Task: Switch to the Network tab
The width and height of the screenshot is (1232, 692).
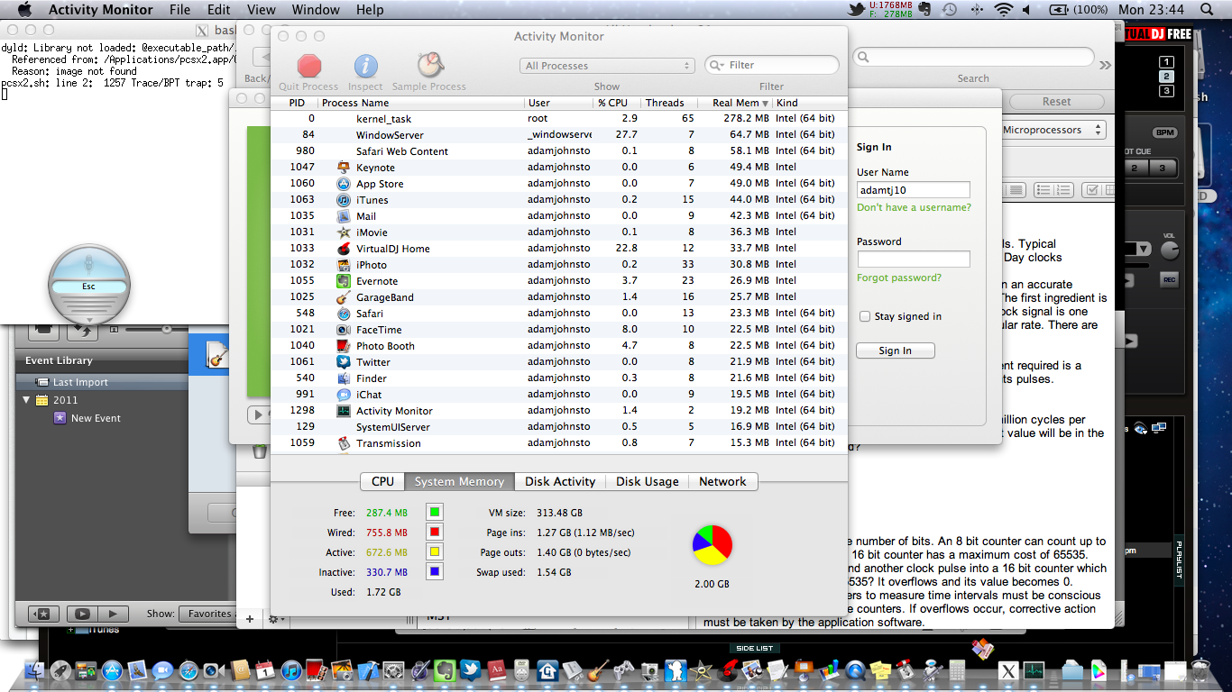Action: [x=722, y=482]
